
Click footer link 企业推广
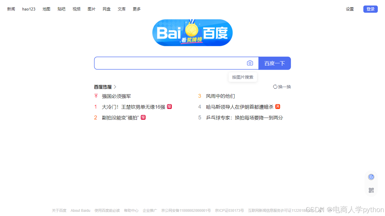pos(150,211)
